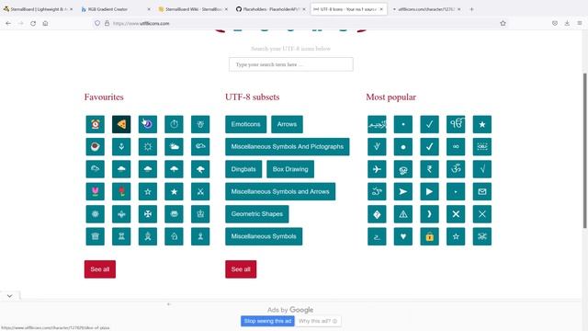Select the yellow padlock icon

[429, 236]
